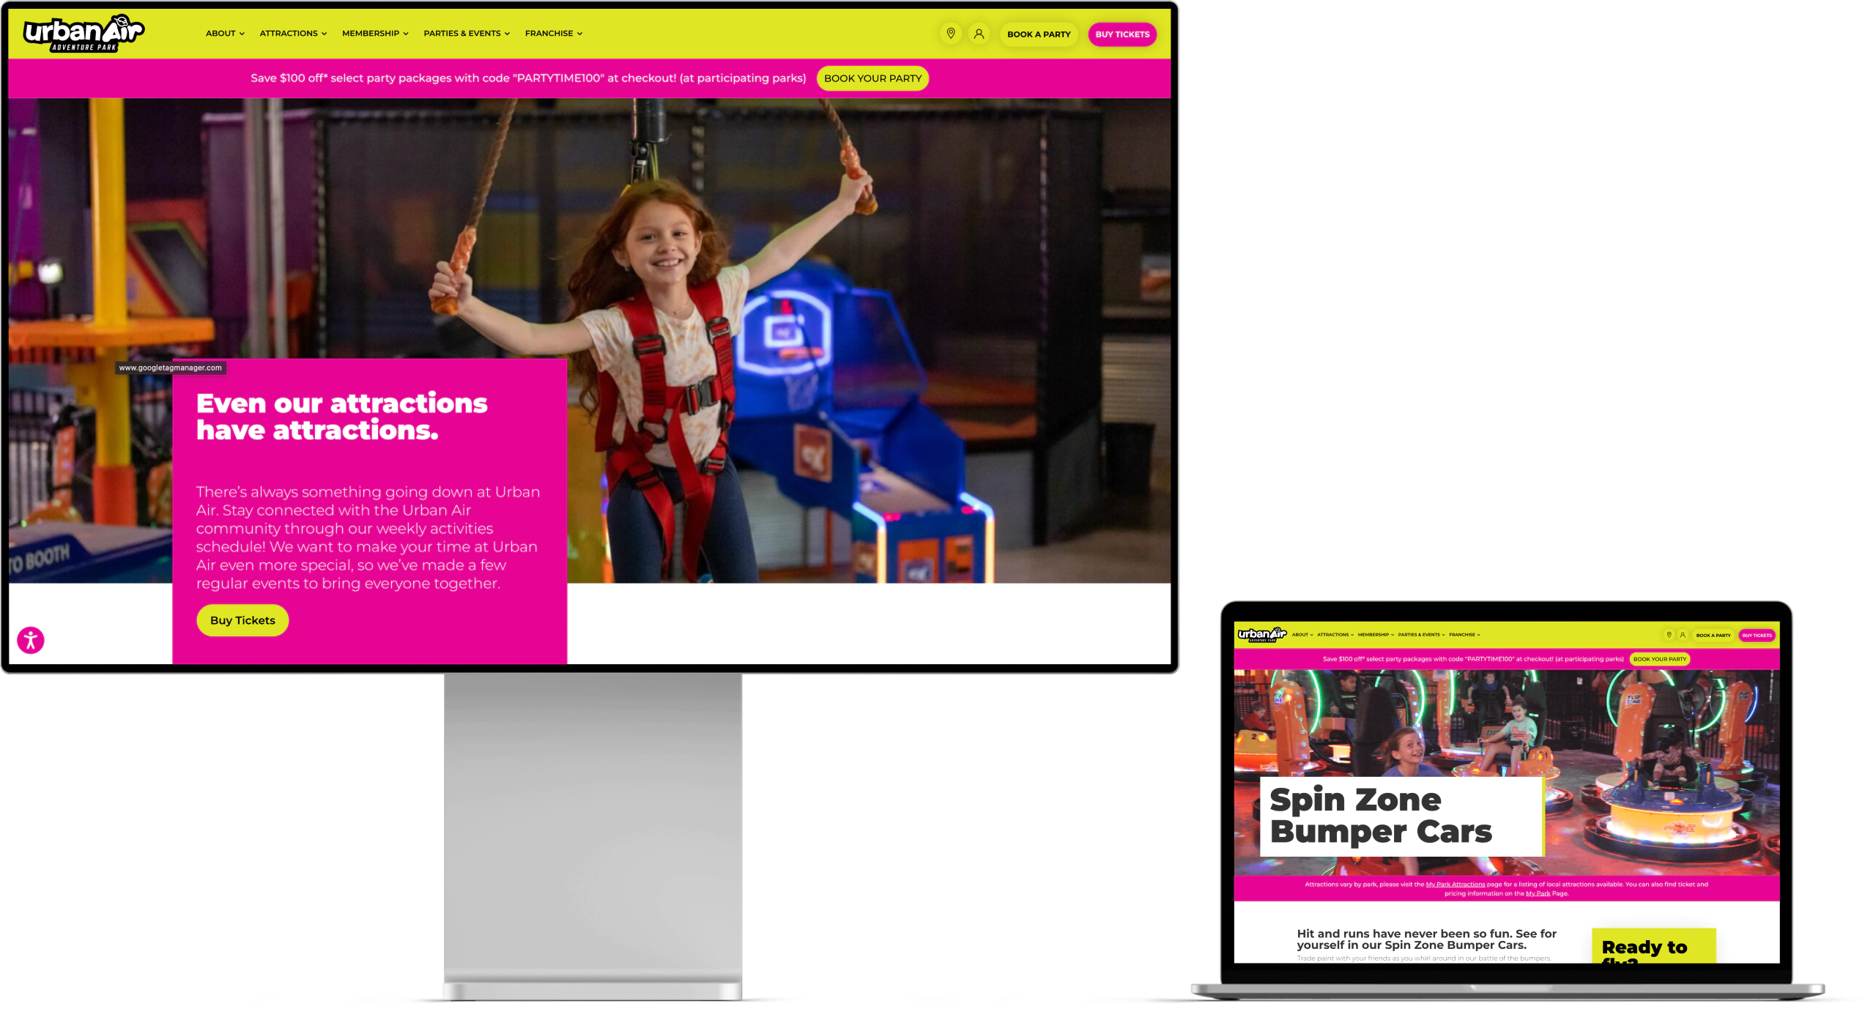
Task: Click the Urban Air logo on the homepage
Action: (83, 32)
